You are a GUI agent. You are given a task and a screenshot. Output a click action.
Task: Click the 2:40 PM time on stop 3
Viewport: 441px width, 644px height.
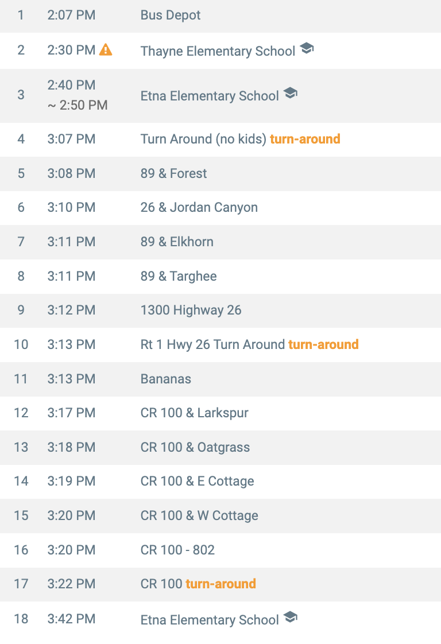[x=71, y=85]
